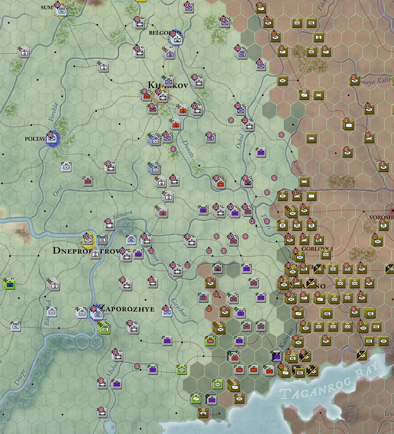Select the XXXX HQ counter at Sumy
The image size is (394, 434).
[x=62, y=11]
